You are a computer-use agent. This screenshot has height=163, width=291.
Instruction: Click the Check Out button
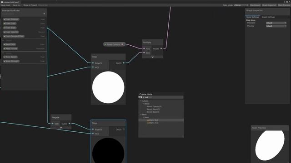tap(43, 5)
